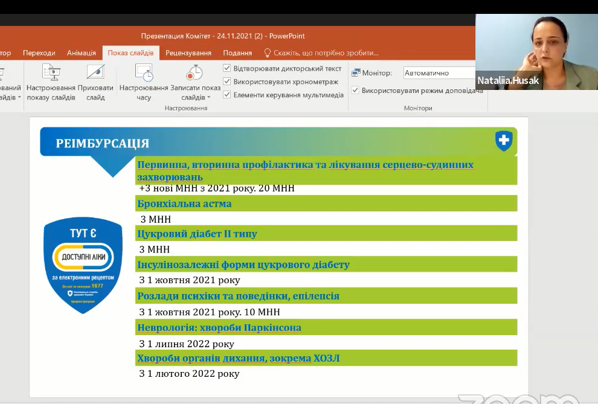Open the Подання ribbon tab
Image resolution: width=598 pixels, height=404 pixels.
point(237,53)
